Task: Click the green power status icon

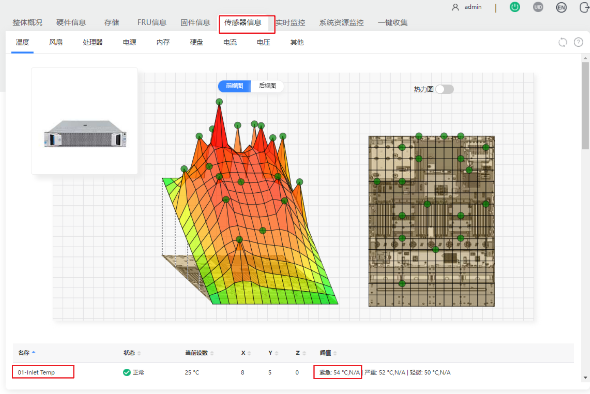Action: point(514,7)
